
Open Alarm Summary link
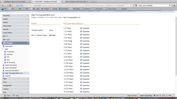[146, 95]
